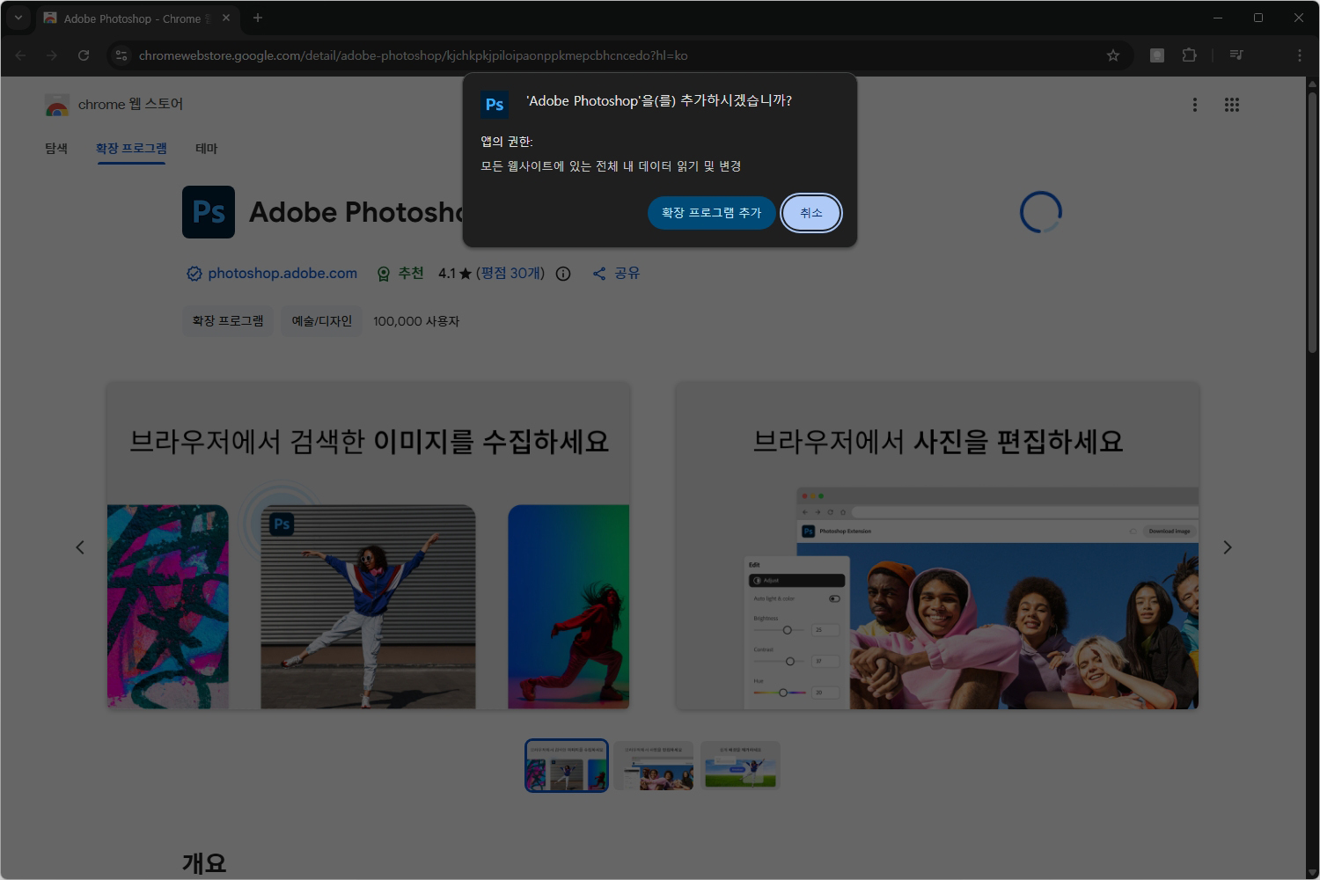Switch to the '탐색' tab
The height and width of the screenshot is (880, 1320).
[56, 149]
